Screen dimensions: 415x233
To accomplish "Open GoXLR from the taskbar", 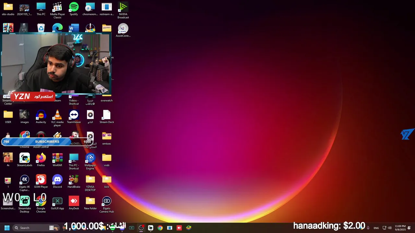I will [132, 228].
